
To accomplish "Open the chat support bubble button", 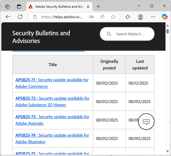I will pos(146,121).
